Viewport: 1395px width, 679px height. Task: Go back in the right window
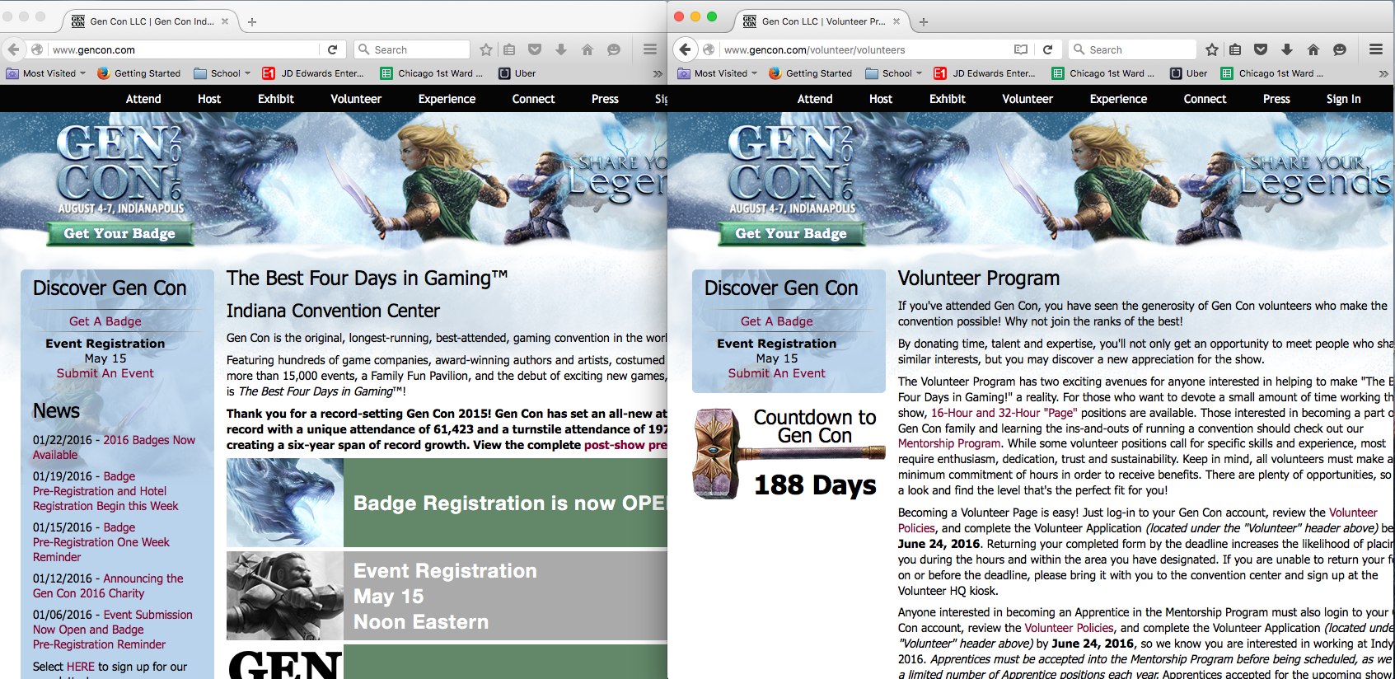686,49
